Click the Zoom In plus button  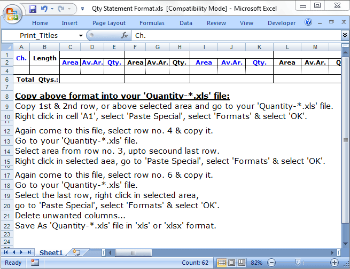334,263
